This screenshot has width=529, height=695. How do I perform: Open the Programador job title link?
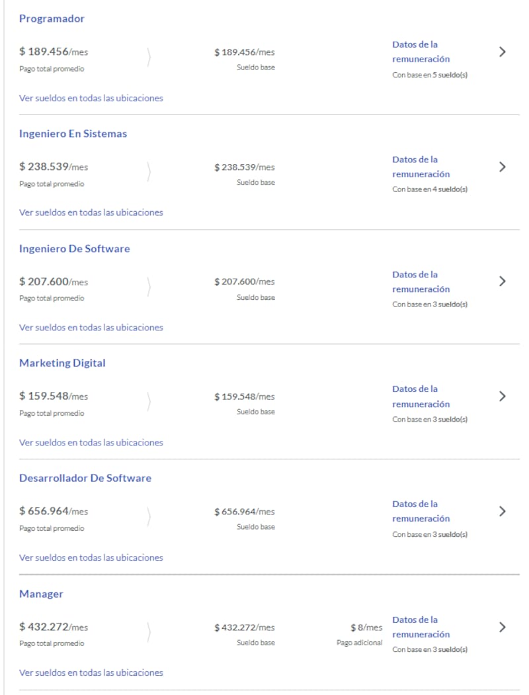click(x=52, y=19)
